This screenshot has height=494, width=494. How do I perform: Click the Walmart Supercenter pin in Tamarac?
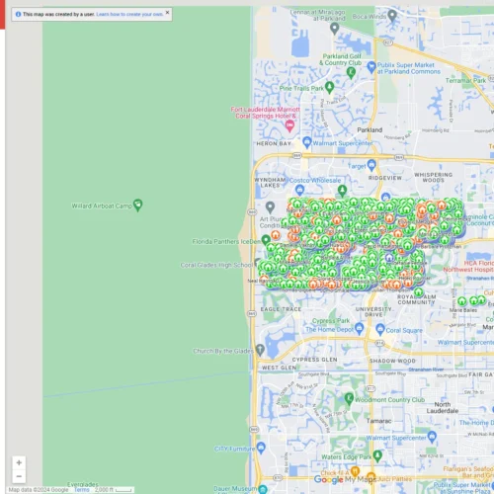tap(432, 437)
